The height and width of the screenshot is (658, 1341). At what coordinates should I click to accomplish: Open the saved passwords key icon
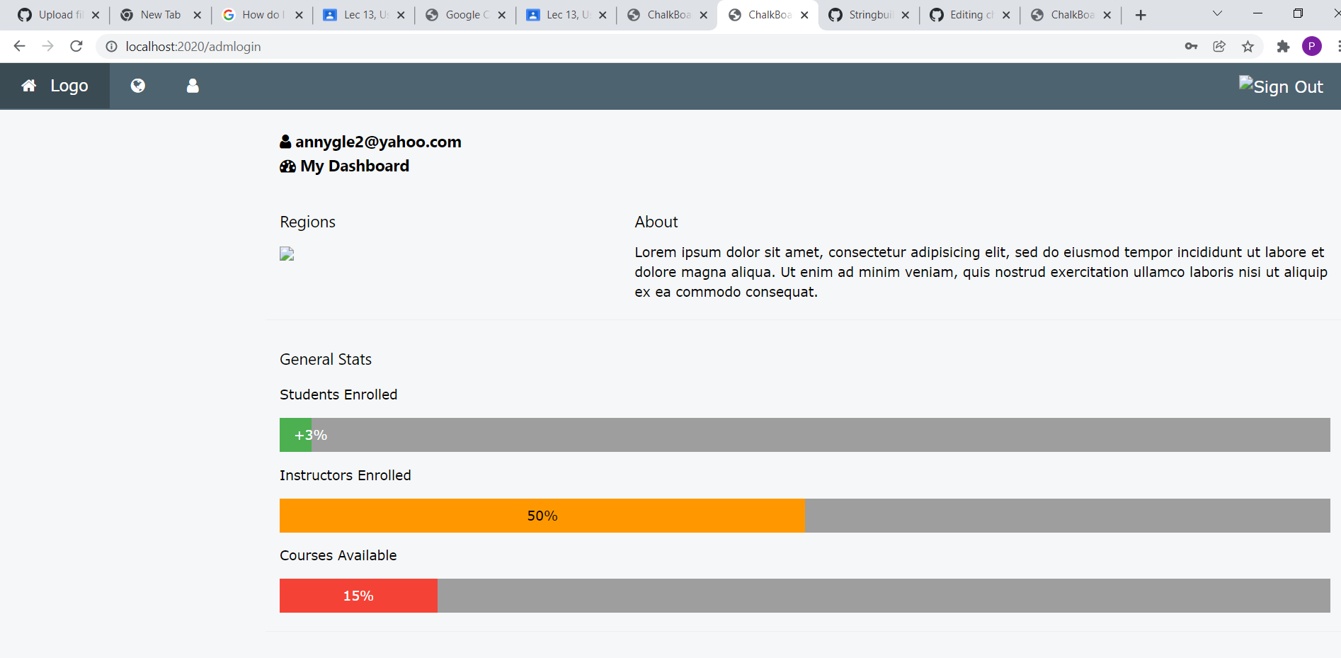tap(1191, 46)
